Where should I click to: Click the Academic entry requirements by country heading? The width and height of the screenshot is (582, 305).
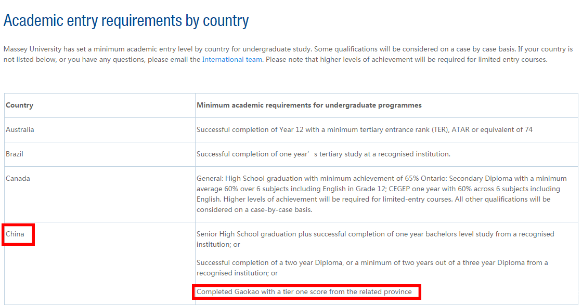pyautogui.click(x=126, y=21)
